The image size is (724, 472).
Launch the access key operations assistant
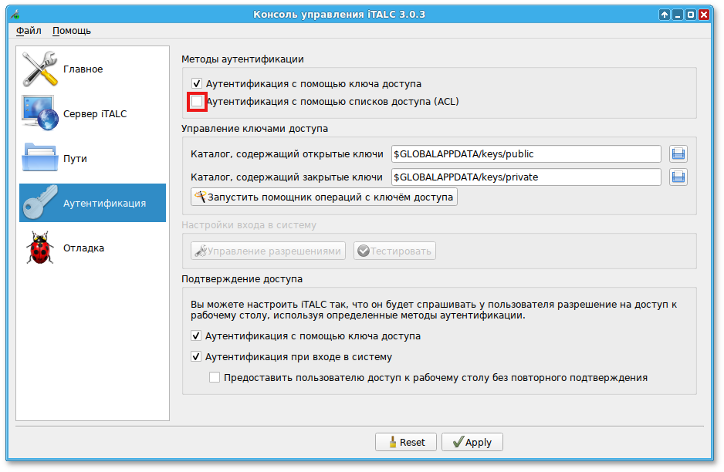point(324,197)
